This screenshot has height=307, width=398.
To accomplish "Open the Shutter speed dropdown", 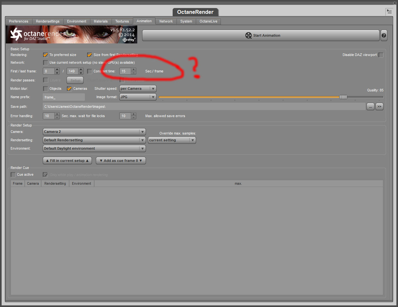I will [x=138, y=88].
